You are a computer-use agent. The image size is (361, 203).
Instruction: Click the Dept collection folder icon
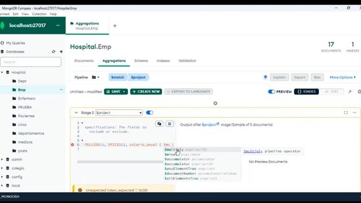pyautogui.click(x=14, y=81)
